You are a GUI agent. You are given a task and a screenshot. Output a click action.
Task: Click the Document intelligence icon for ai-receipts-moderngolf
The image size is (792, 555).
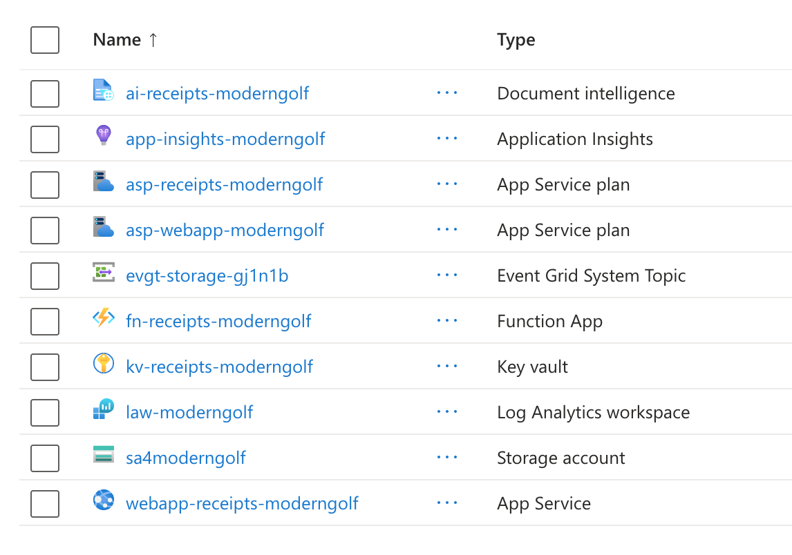pyautogui.click(x=103, y=90)
